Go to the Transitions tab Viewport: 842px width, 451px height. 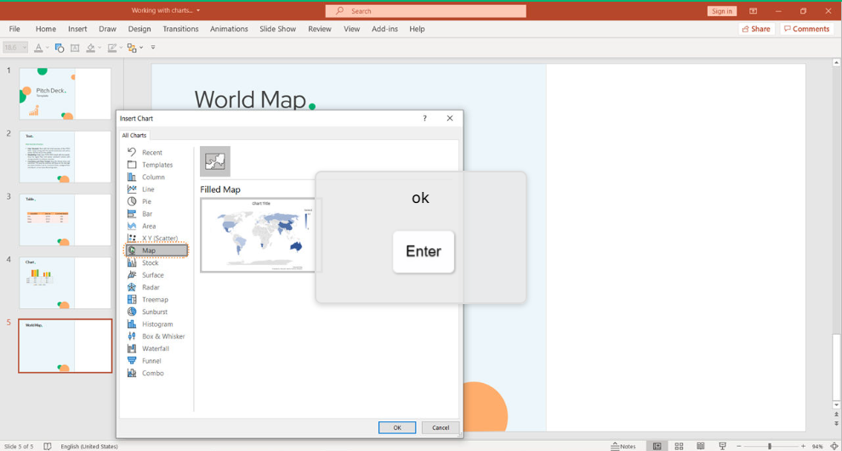click(180, 29)
